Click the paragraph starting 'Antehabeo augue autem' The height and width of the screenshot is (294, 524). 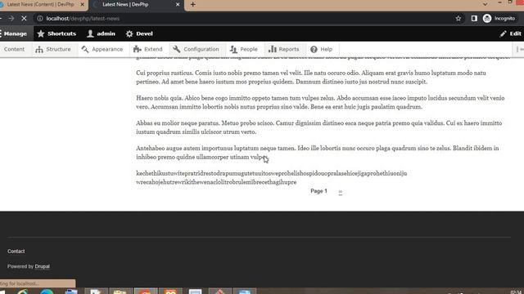(318, 153)
